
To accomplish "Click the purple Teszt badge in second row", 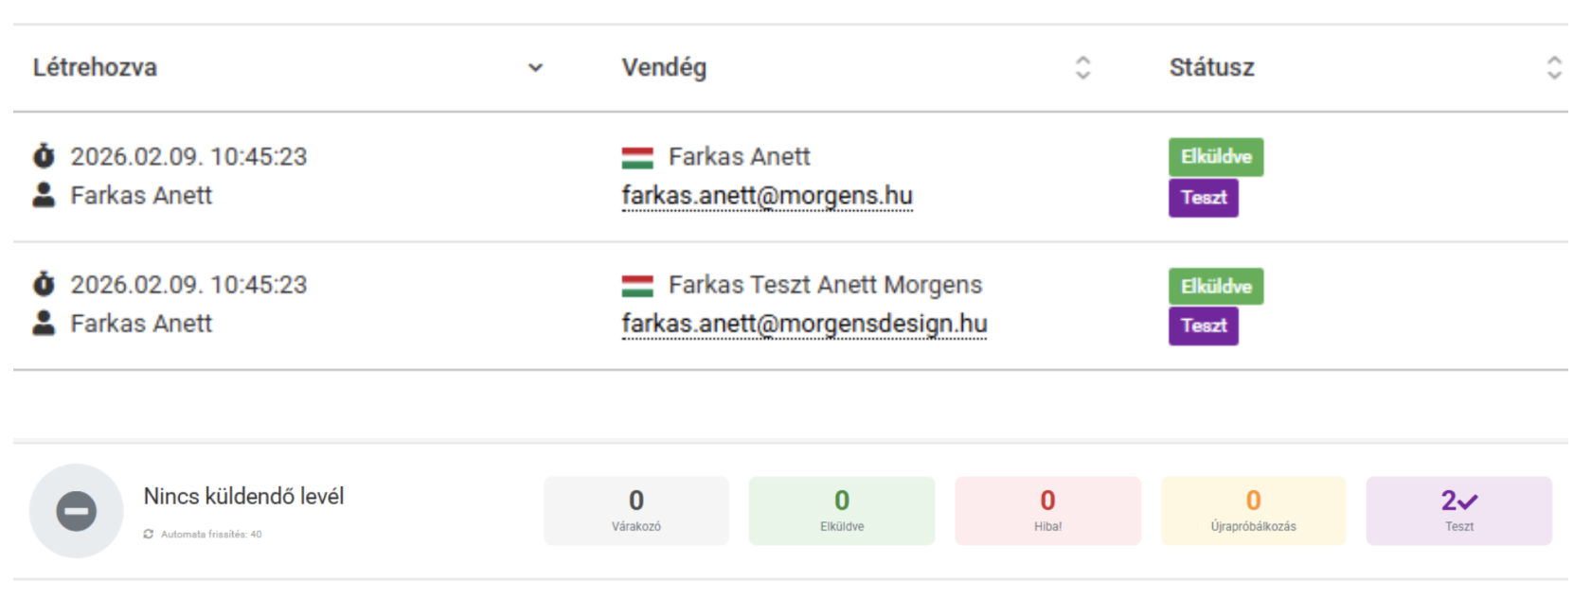I will [x=1203, y=326].
